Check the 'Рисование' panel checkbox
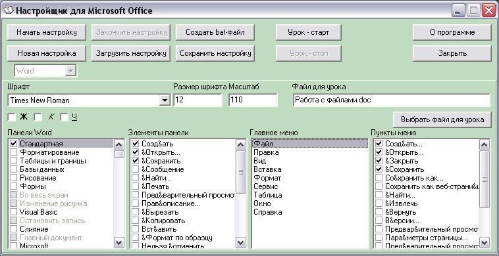This screenshot has width=499, height=256. 13,178
